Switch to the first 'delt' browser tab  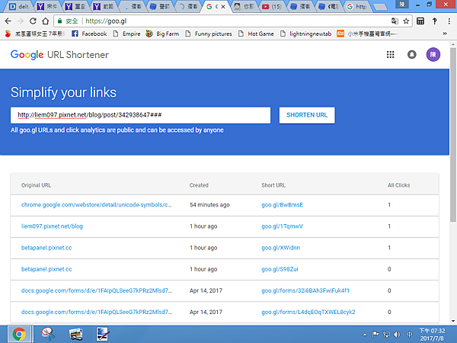[x=18, y=6]
